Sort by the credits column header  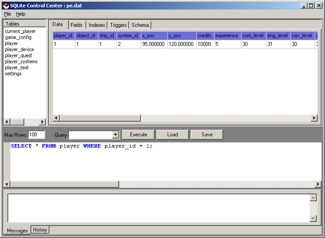205,35
